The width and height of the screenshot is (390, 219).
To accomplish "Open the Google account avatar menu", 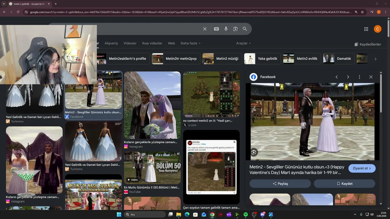I will click(x=378, y=29).
